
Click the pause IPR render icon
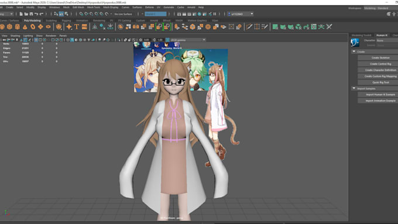pos(215,14)
